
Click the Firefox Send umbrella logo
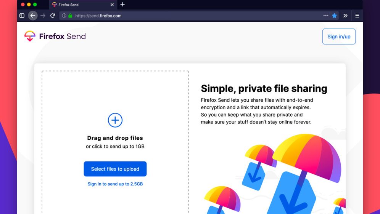click(30, 36)
